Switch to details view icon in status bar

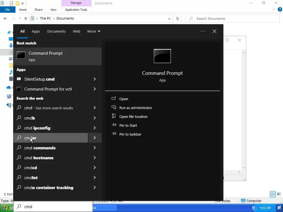point(273,194)
